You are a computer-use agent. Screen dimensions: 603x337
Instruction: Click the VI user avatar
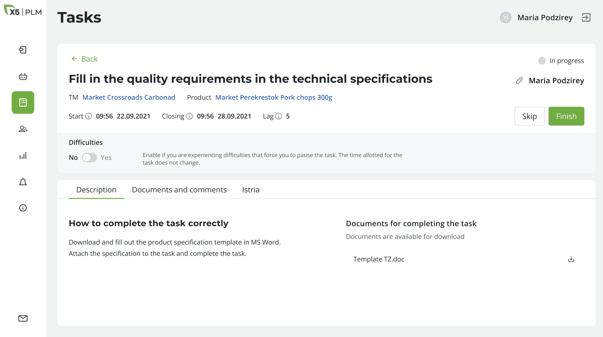pyautogui.click(x=505, y=17)
